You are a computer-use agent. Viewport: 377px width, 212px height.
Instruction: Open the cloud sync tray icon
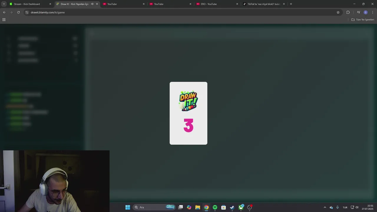331,207
